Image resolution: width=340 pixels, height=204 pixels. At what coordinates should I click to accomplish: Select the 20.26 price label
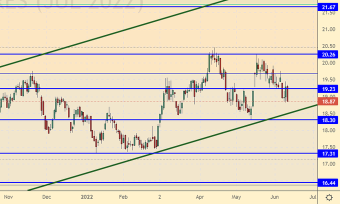coord(328,54)
